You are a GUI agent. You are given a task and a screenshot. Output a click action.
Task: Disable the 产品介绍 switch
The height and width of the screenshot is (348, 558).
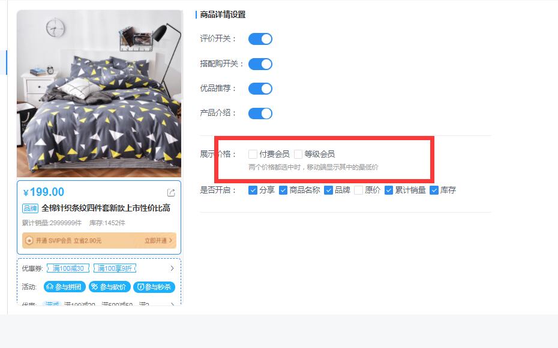(x=260, y=113)
